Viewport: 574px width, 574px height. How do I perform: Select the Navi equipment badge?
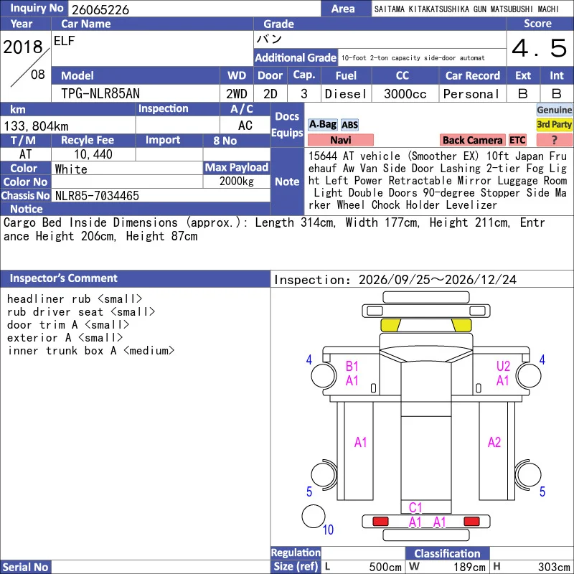(x=340, y=140)
